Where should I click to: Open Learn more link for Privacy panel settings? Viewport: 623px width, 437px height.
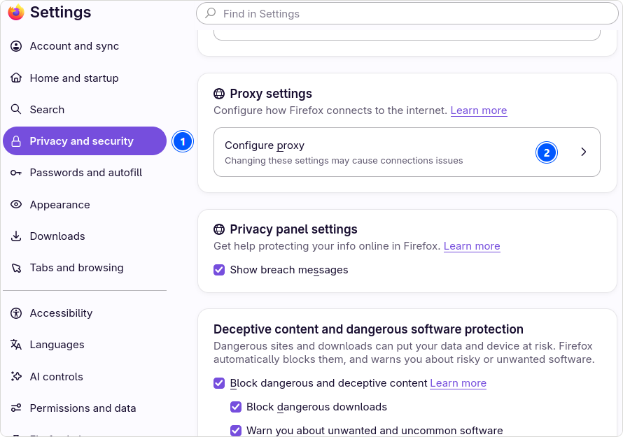[x=472, y=246]
